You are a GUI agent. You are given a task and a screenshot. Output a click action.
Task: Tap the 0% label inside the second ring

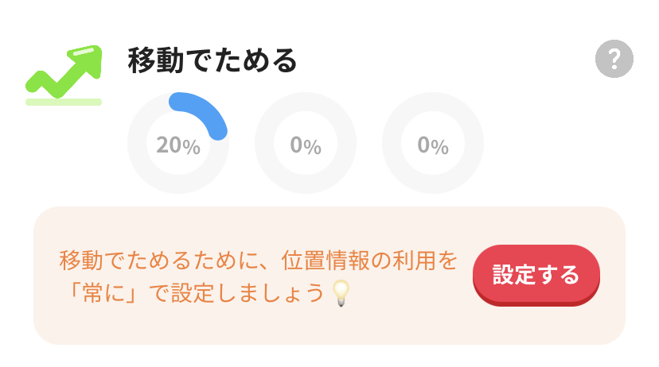point(306,145)
